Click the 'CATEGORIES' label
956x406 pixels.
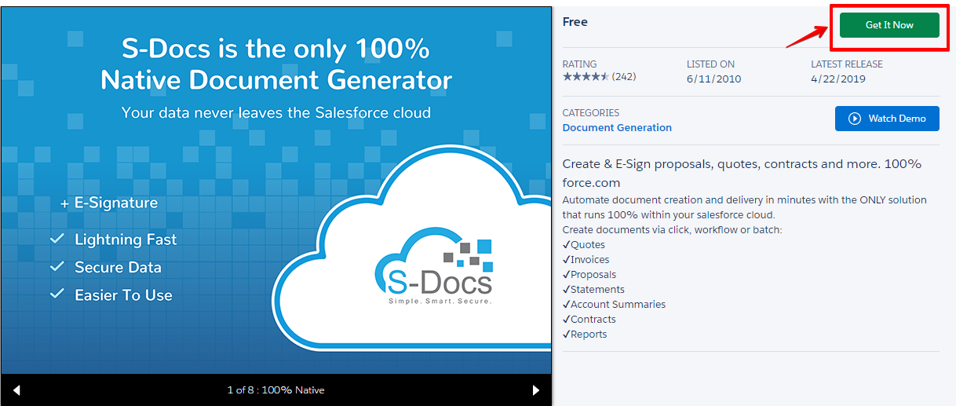tap(591, 113)
